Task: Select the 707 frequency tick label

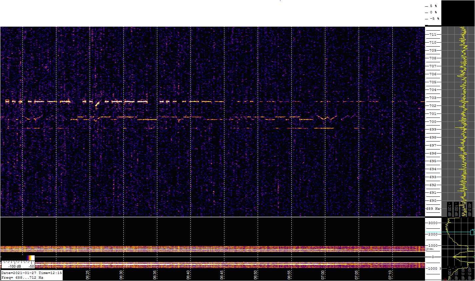Action: (x=433, y=66)
